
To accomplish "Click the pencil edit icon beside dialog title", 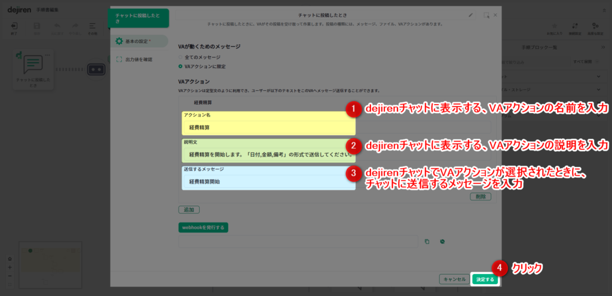I will click(x=471, y=15).
